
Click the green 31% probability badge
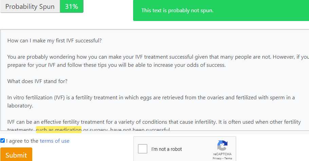click(x=72, y=7)
